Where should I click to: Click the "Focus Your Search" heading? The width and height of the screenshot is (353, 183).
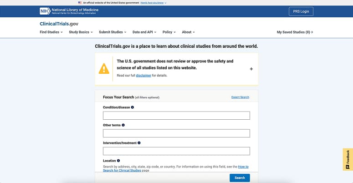coord(118,97)
